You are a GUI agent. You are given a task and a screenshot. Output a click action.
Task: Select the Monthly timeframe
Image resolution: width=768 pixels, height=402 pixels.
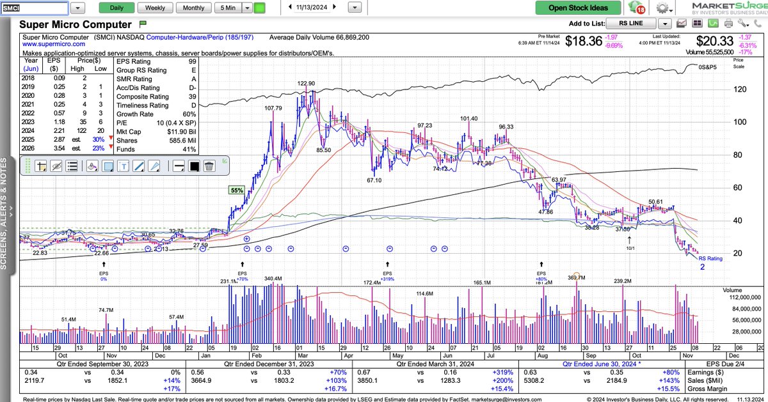194,8
